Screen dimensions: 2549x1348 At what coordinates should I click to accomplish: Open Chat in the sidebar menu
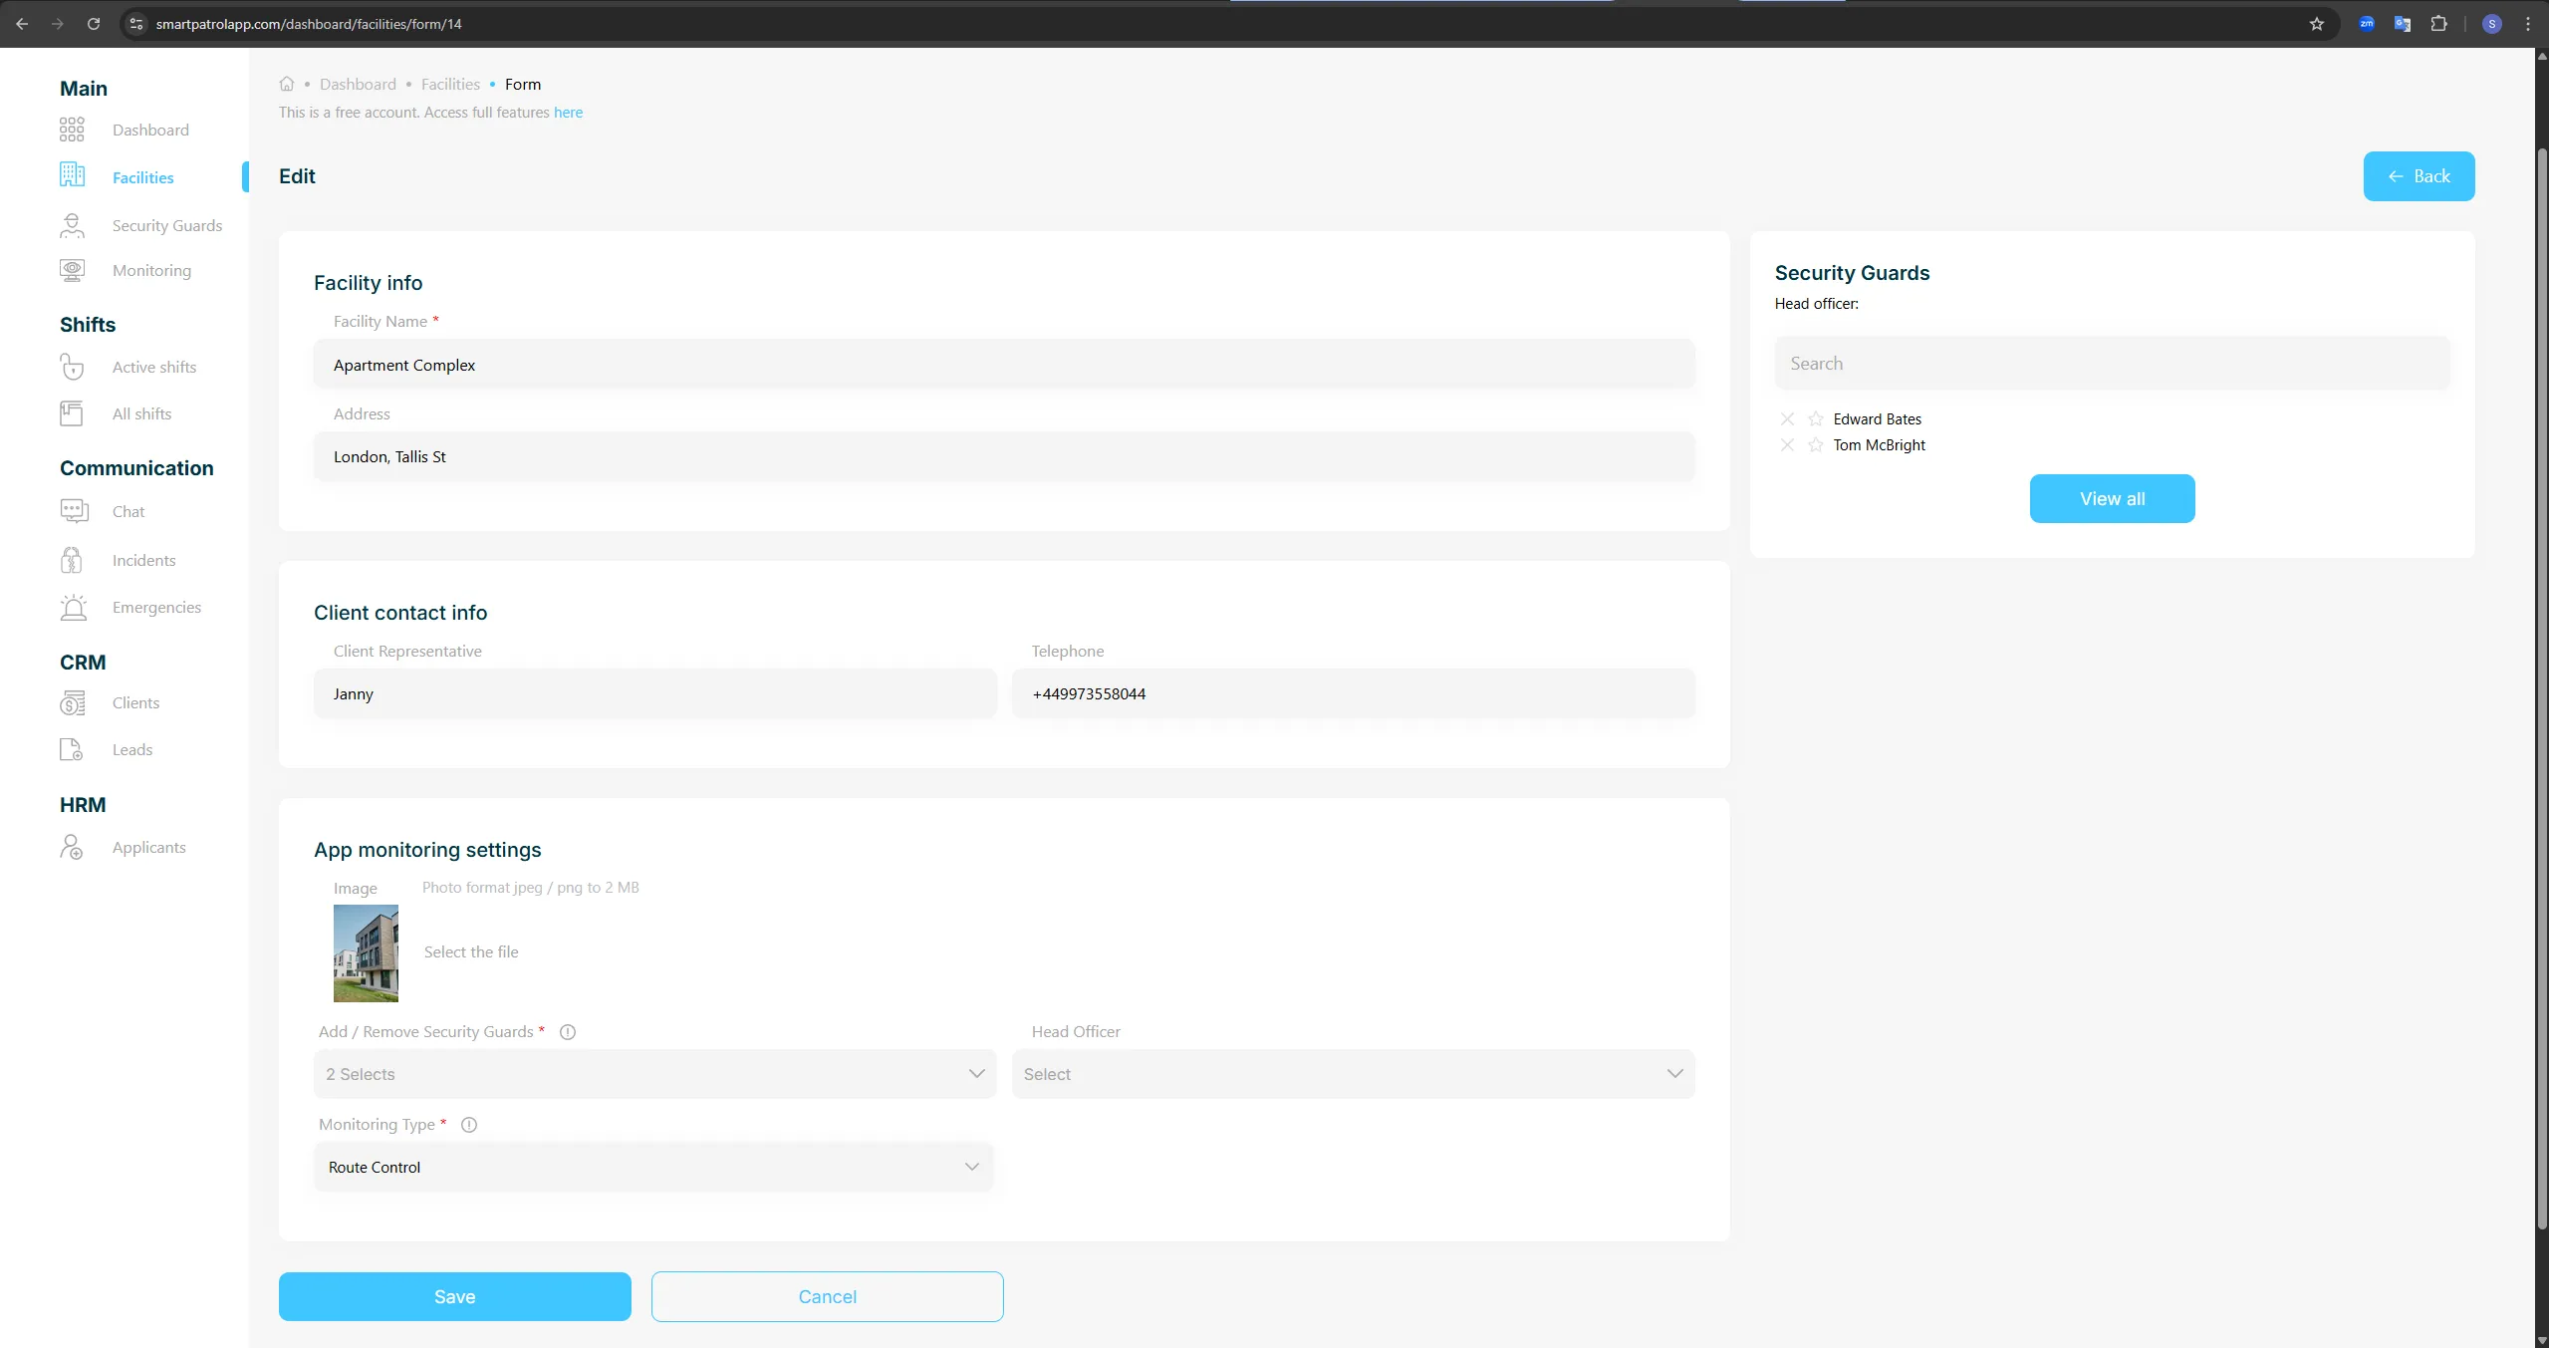(128, 511)
